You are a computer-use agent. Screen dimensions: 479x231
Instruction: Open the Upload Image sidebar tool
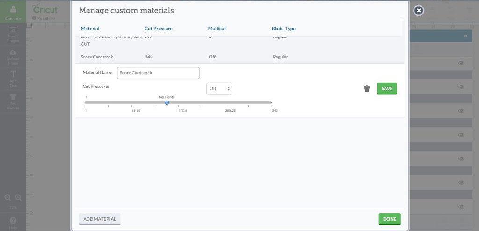click(x=13, y=57)
